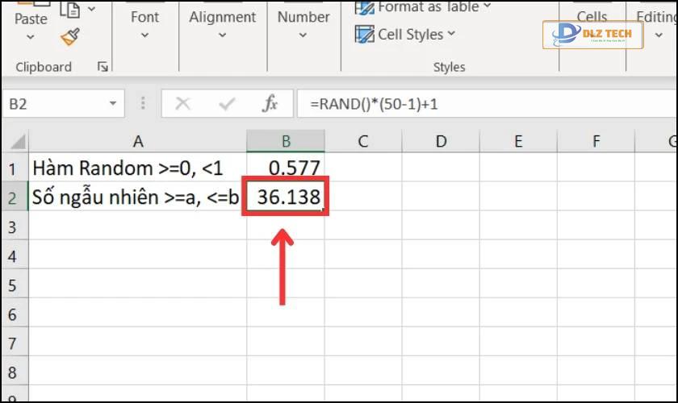Select column B header

point(286,141)
